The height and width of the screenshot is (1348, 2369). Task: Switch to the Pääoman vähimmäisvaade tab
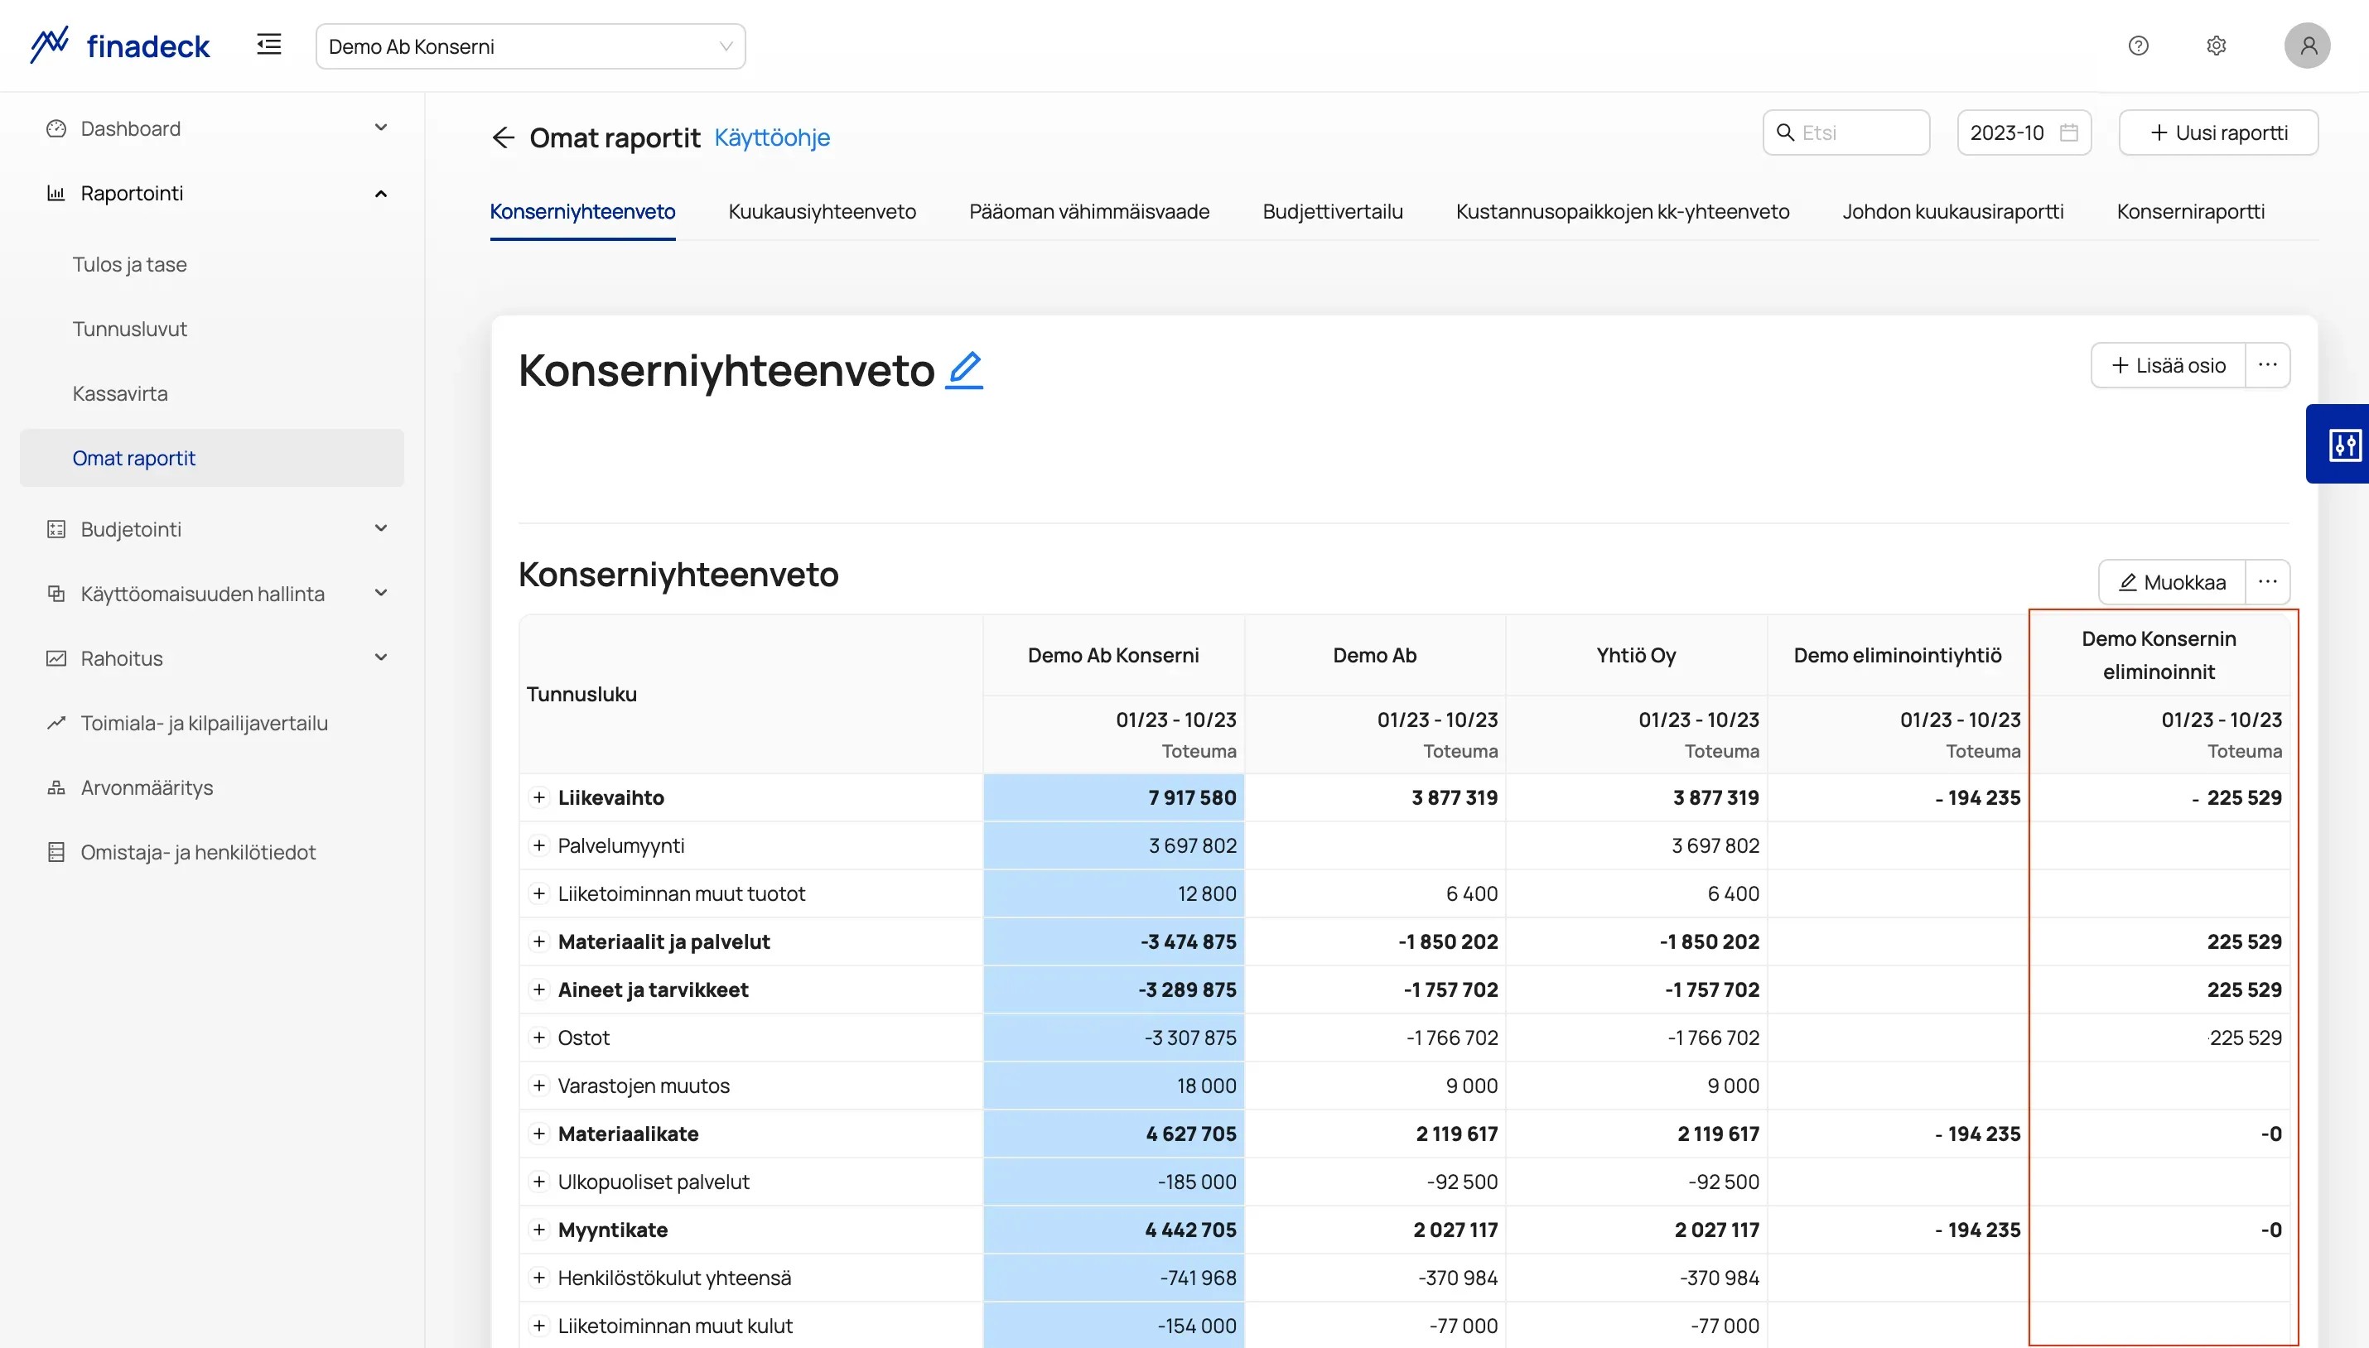click(x=1088, y=211)
